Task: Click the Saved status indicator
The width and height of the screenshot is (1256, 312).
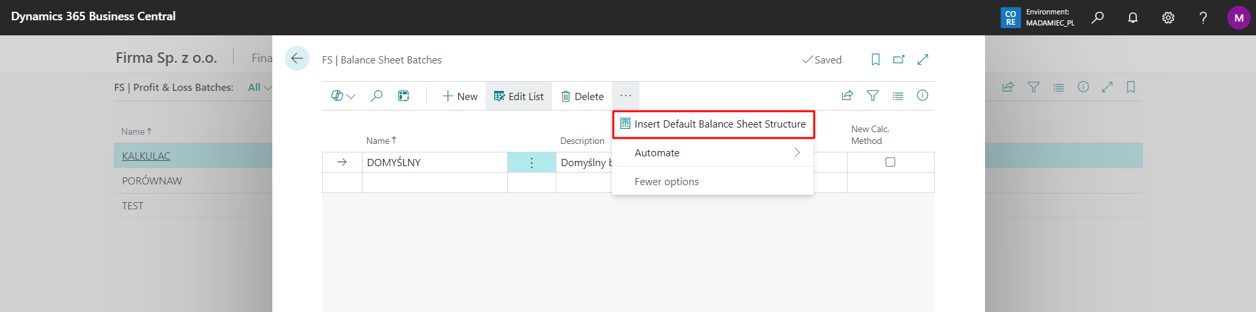Action: tap(822, 60)
